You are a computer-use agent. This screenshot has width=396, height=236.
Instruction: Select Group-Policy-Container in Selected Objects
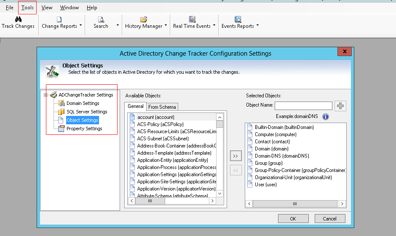(300, 170)
